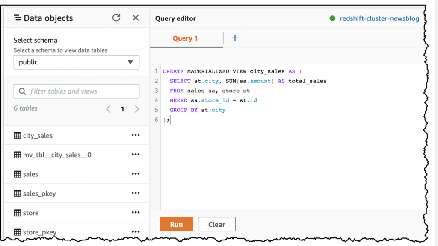438x246 pixels.
Task: Click the Filter tables and views field
Action: [x=76, y=91]
